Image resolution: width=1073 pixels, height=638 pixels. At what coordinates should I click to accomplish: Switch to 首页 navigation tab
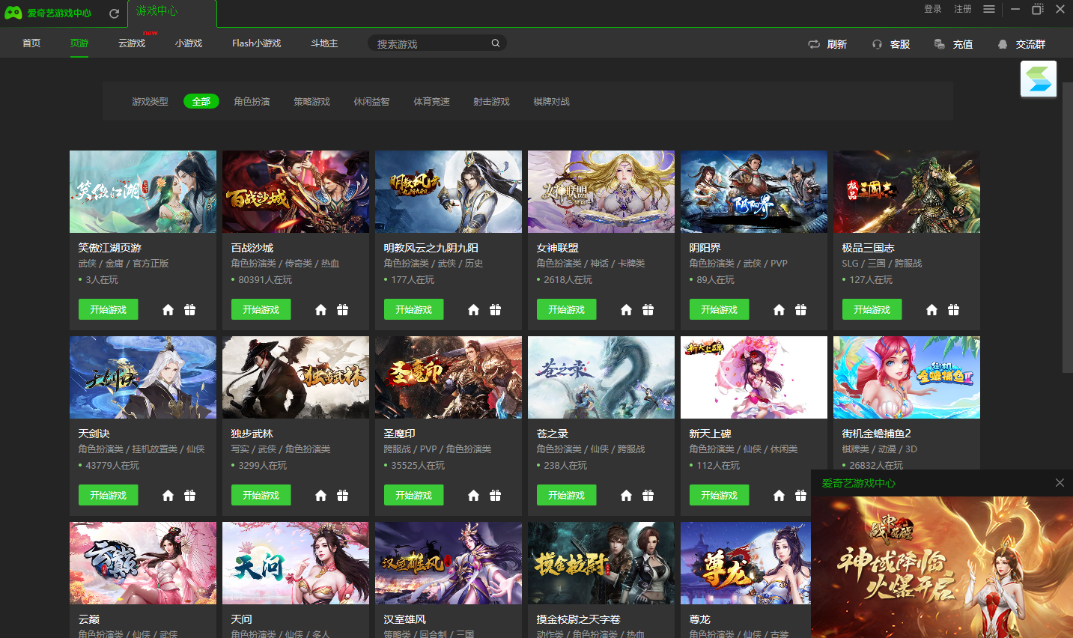[x=31, y=43]
